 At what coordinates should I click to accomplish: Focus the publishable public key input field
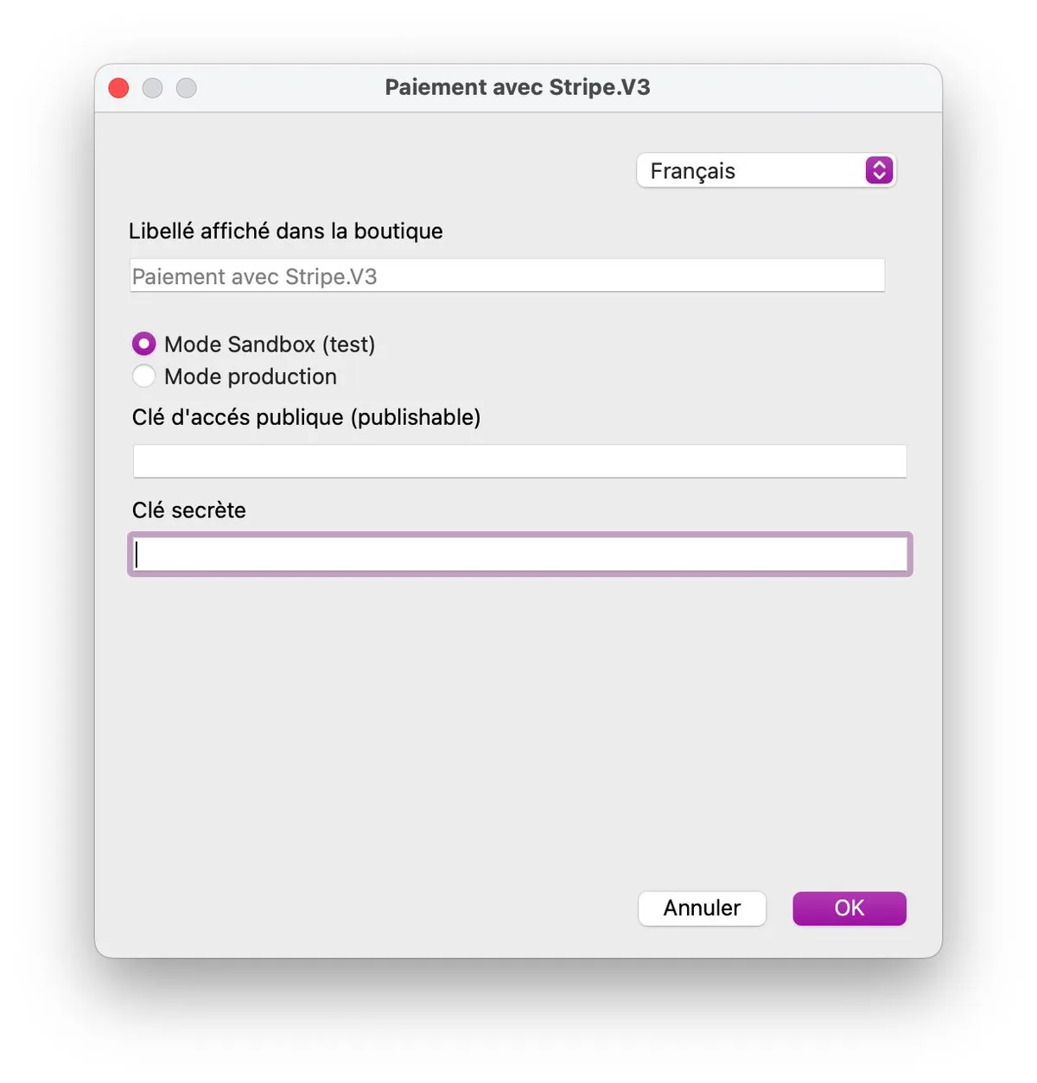point(519,461)
